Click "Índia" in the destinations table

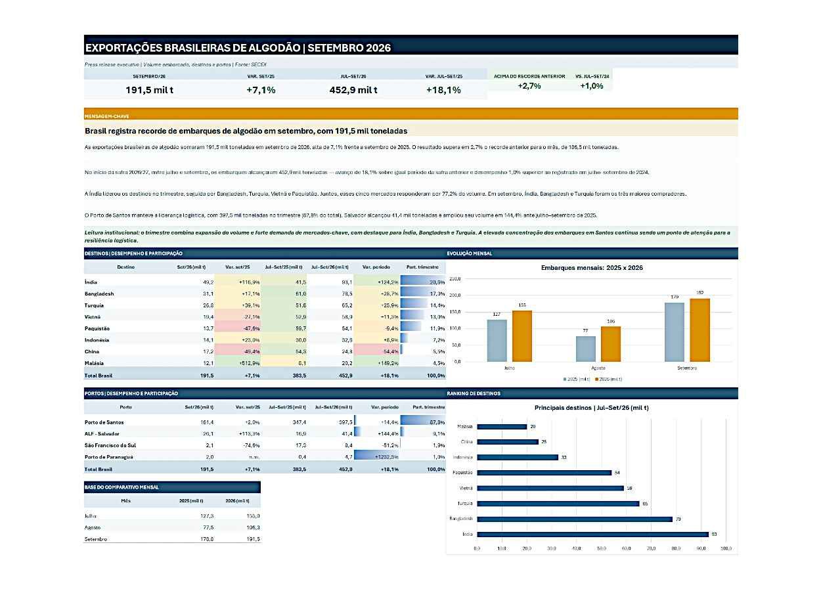(91, 282)
